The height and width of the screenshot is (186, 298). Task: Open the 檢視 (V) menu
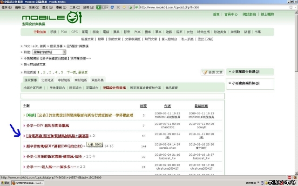point(34,7)
